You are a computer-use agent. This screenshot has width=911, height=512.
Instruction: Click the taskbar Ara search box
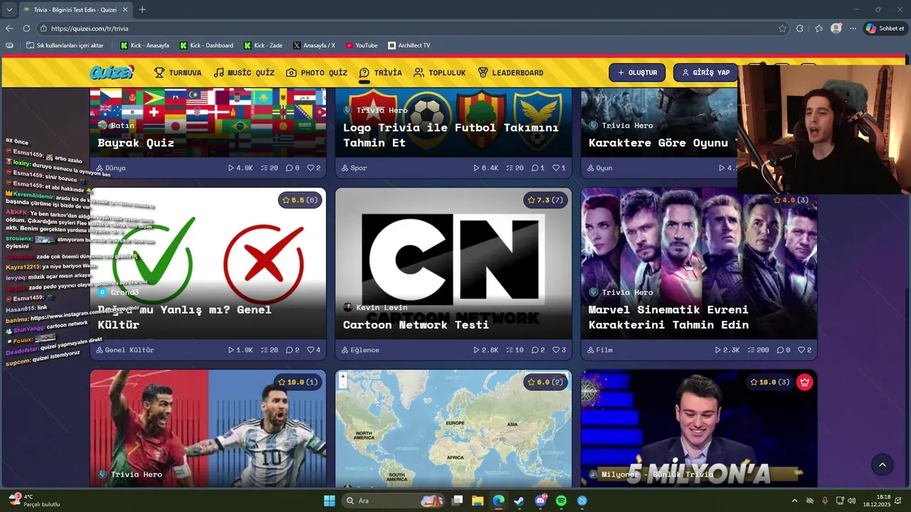point(392,501)
